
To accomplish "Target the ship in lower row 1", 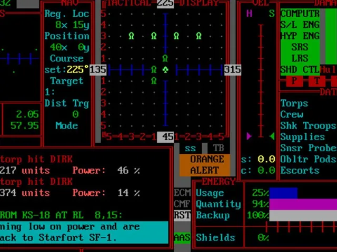I will pyautogui.click(x=154, y=80).
